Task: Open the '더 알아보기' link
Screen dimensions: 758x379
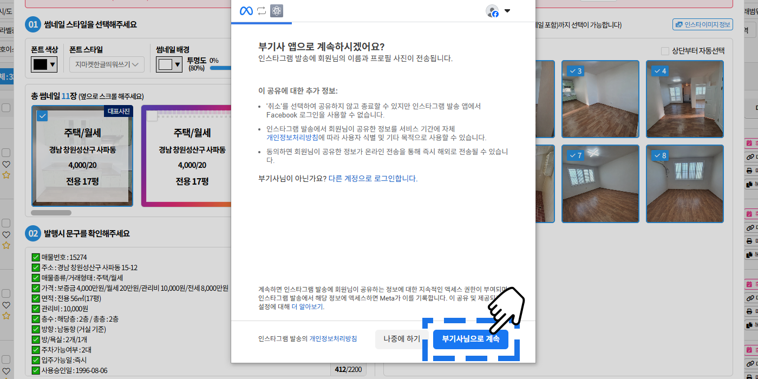Action: tap(308, 306)
